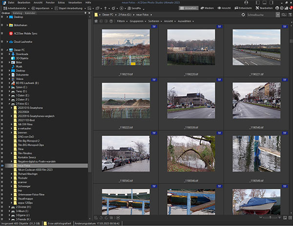Toggle easy-select marker beside Bibliotheken

[3, 25]
